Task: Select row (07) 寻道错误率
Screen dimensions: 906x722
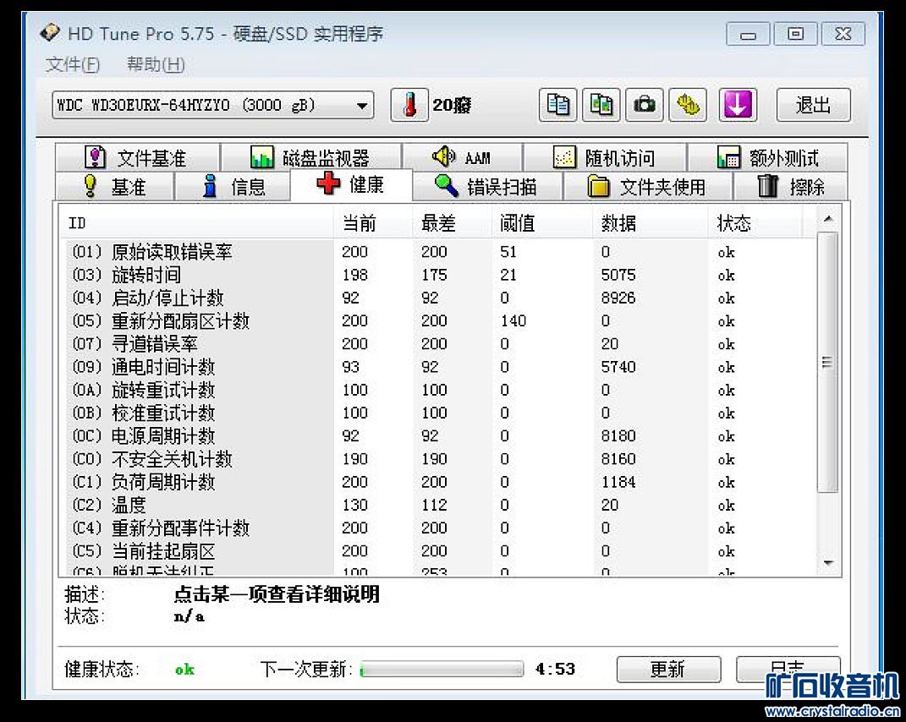Action: pos(439,344)
